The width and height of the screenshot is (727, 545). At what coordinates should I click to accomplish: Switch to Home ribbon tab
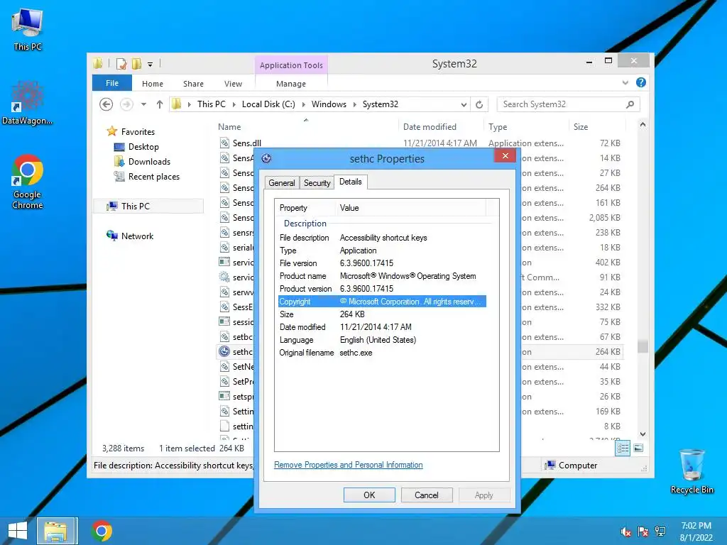pyautogui.click(x=153, y=84)
